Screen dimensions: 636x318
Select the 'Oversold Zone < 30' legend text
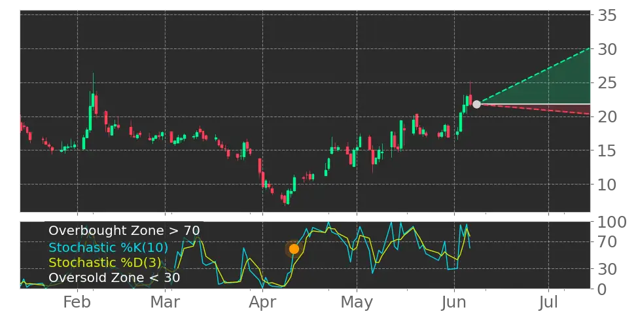tap(115, 278)
